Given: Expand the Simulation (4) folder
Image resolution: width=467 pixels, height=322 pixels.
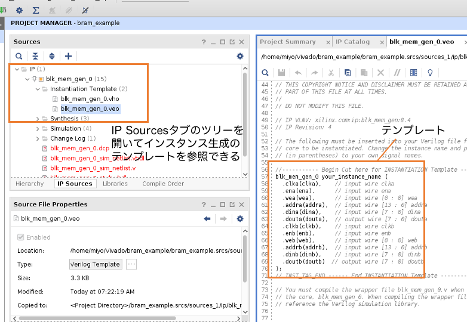Looking at the screenshot, I should pyautogui.click(x=37, y=129).
